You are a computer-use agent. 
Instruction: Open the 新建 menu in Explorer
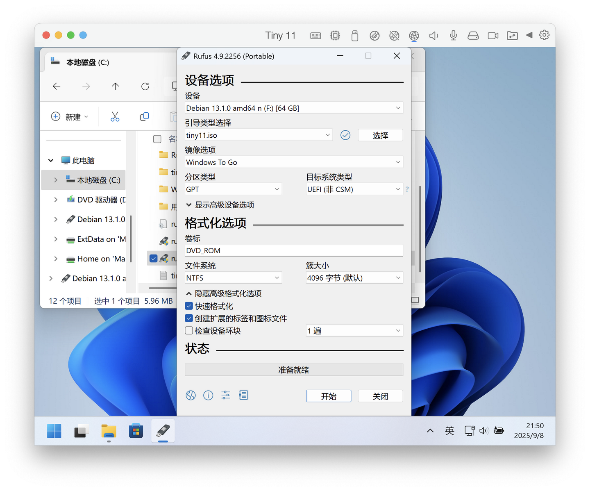point(70,117)
